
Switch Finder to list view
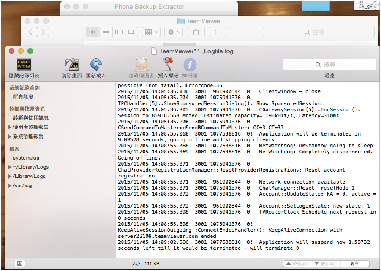pos(106,32)
